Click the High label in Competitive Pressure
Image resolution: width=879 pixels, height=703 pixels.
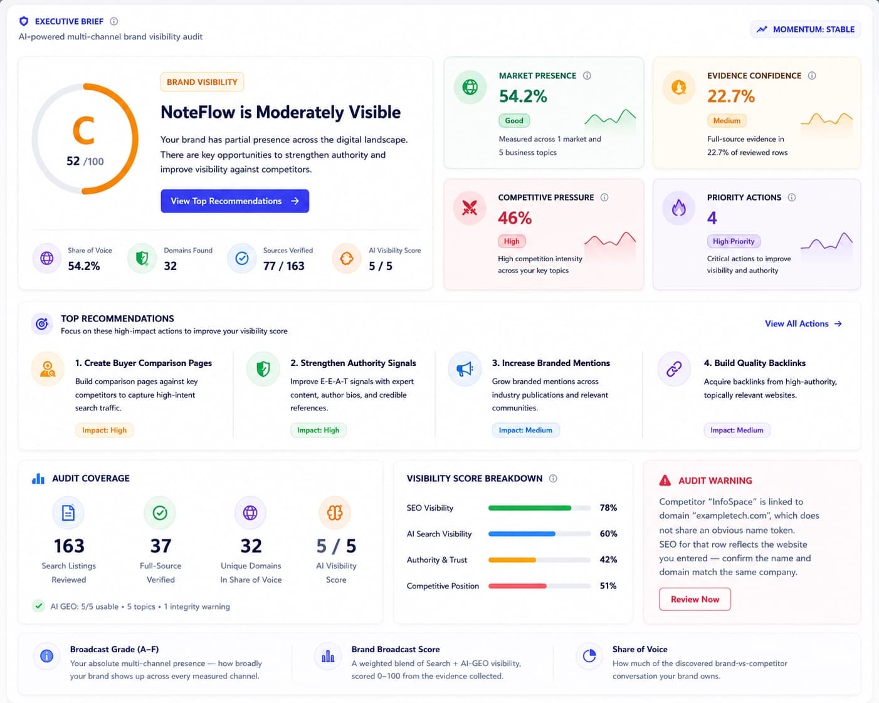(512, 241)
